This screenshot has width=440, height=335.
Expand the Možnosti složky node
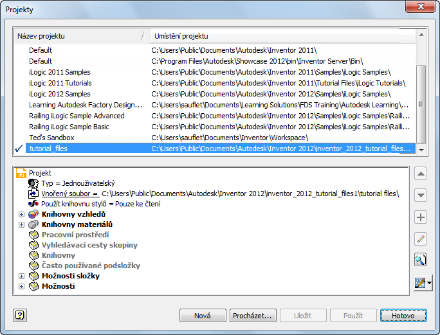[21, 276]
